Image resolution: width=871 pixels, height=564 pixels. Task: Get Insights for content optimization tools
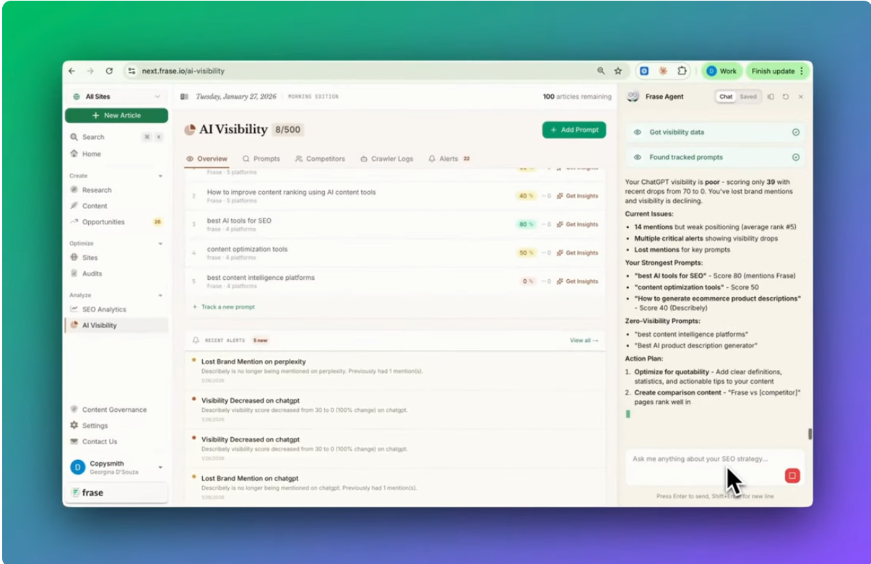coord(578,253)
